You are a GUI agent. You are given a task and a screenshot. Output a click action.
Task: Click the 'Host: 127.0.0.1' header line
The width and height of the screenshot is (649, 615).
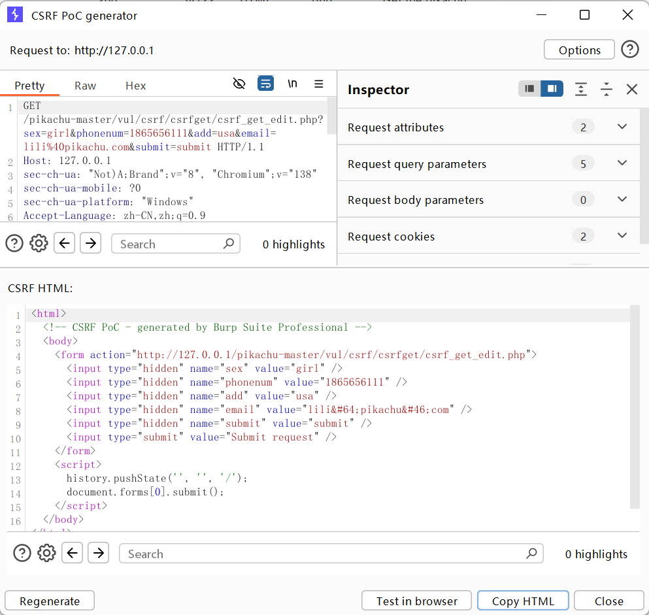point(67,161)
